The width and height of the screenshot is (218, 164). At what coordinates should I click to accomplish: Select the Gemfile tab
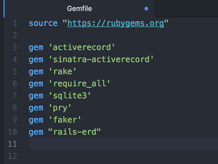tap(79, 9)
